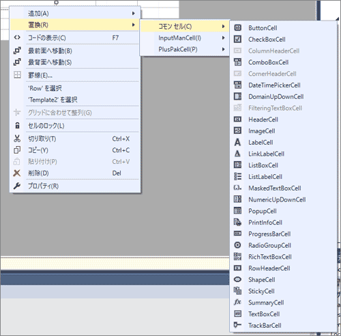Click the ProgressBarCell icon
Viewport: 341px width, 336px height.
click(237, 234)
